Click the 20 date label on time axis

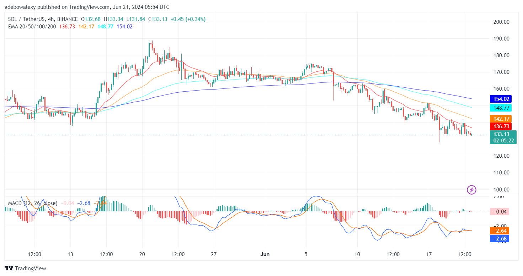pyautogui.click(x=142, y=255)
